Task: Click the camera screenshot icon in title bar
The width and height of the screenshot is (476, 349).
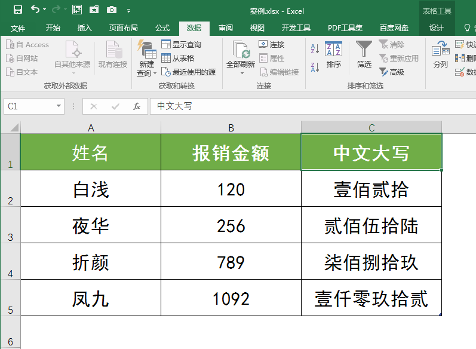Action: (112, 10)
